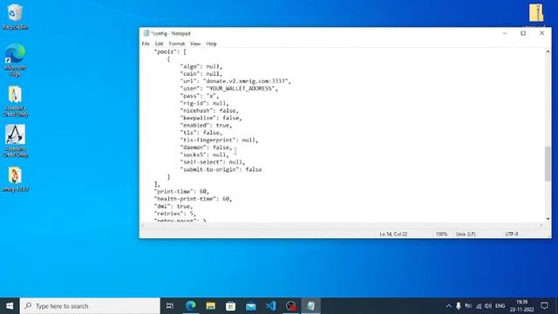Click the "keepalive": false line
This screenshot has height=314, width=558.
pos(211,118)
